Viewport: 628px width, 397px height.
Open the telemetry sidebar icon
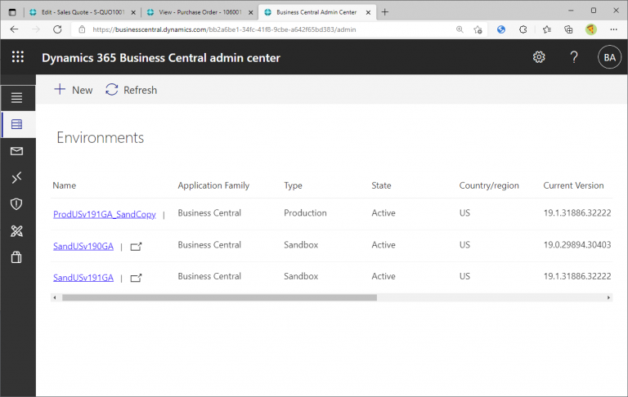coord(17,177)
